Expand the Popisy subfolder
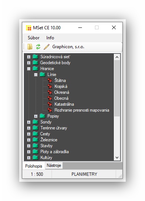The width and height of the screenshot is (145, 201). point(36,116)
